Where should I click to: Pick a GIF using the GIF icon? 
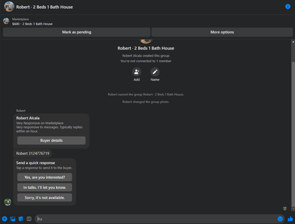click(29, 219)
